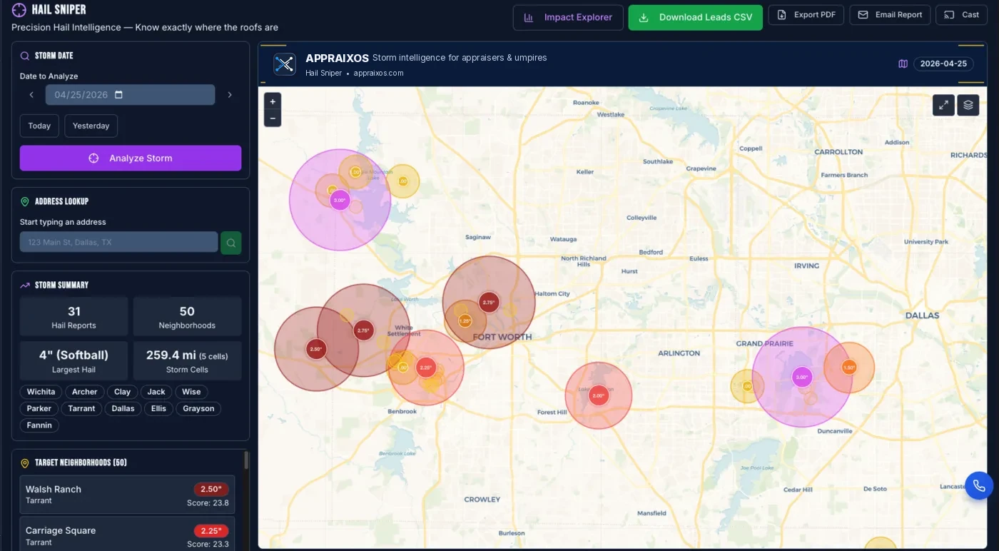
Task: Click the map icon beside 2026-04-25
Action: coord(903,64)
